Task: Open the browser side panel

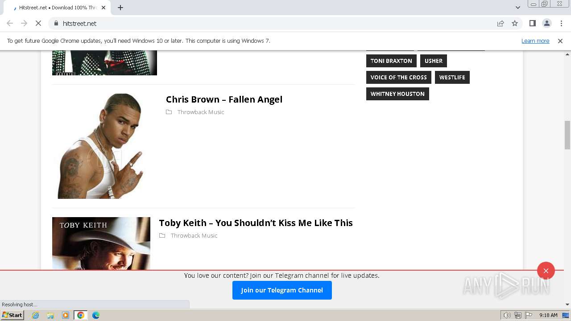Action: (x=532, y=23)
